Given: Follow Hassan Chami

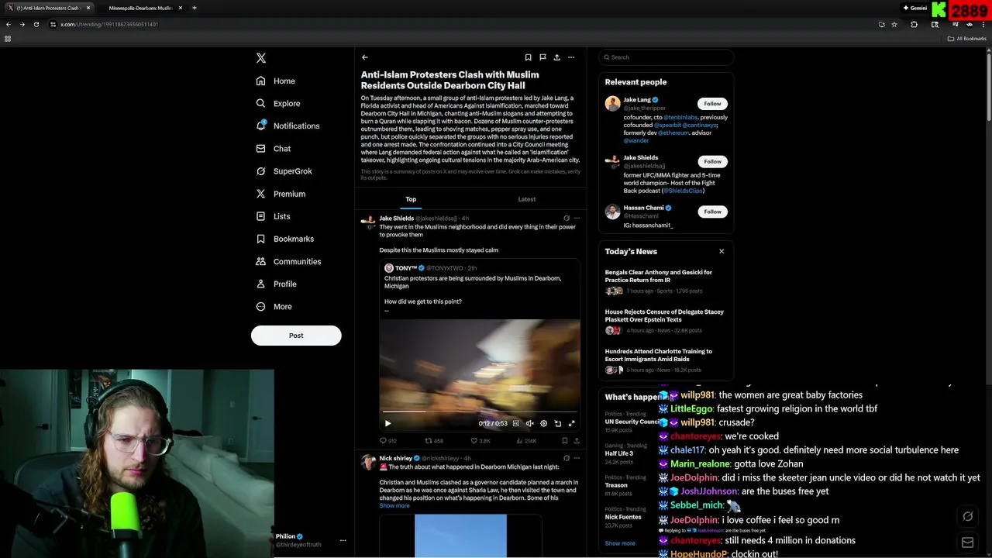Looking at the screenshot, I should coord(712,212).
